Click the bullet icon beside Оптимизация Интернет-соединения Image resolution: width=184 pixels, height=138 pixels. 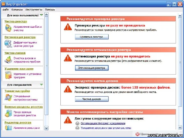pos(77,123)
